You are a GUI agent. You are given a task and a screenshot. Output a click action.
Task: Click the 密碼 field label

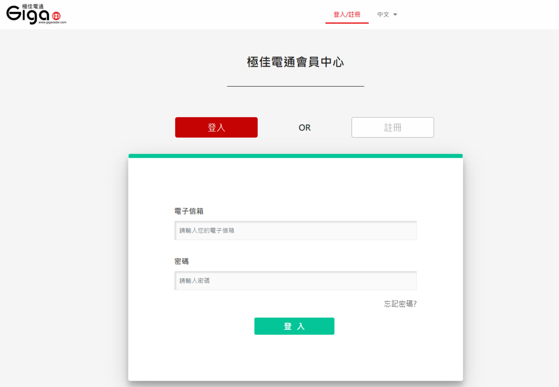click(x=182, y=262)
